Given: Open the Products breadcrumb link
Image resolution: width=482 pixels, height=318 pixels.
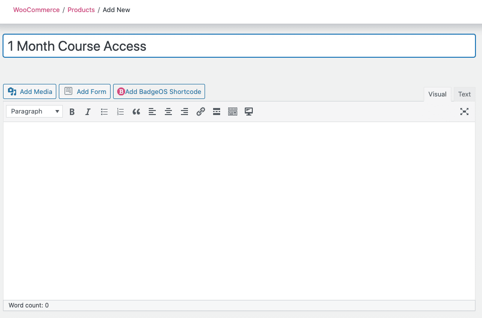Looking at the screenshot, I should tap(81, 10).
